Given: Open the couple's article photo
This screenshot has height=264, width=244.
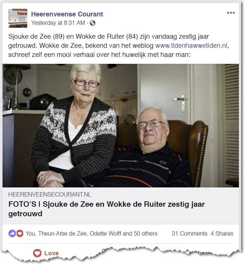Looking at the screenshot, I should (121, 125).
